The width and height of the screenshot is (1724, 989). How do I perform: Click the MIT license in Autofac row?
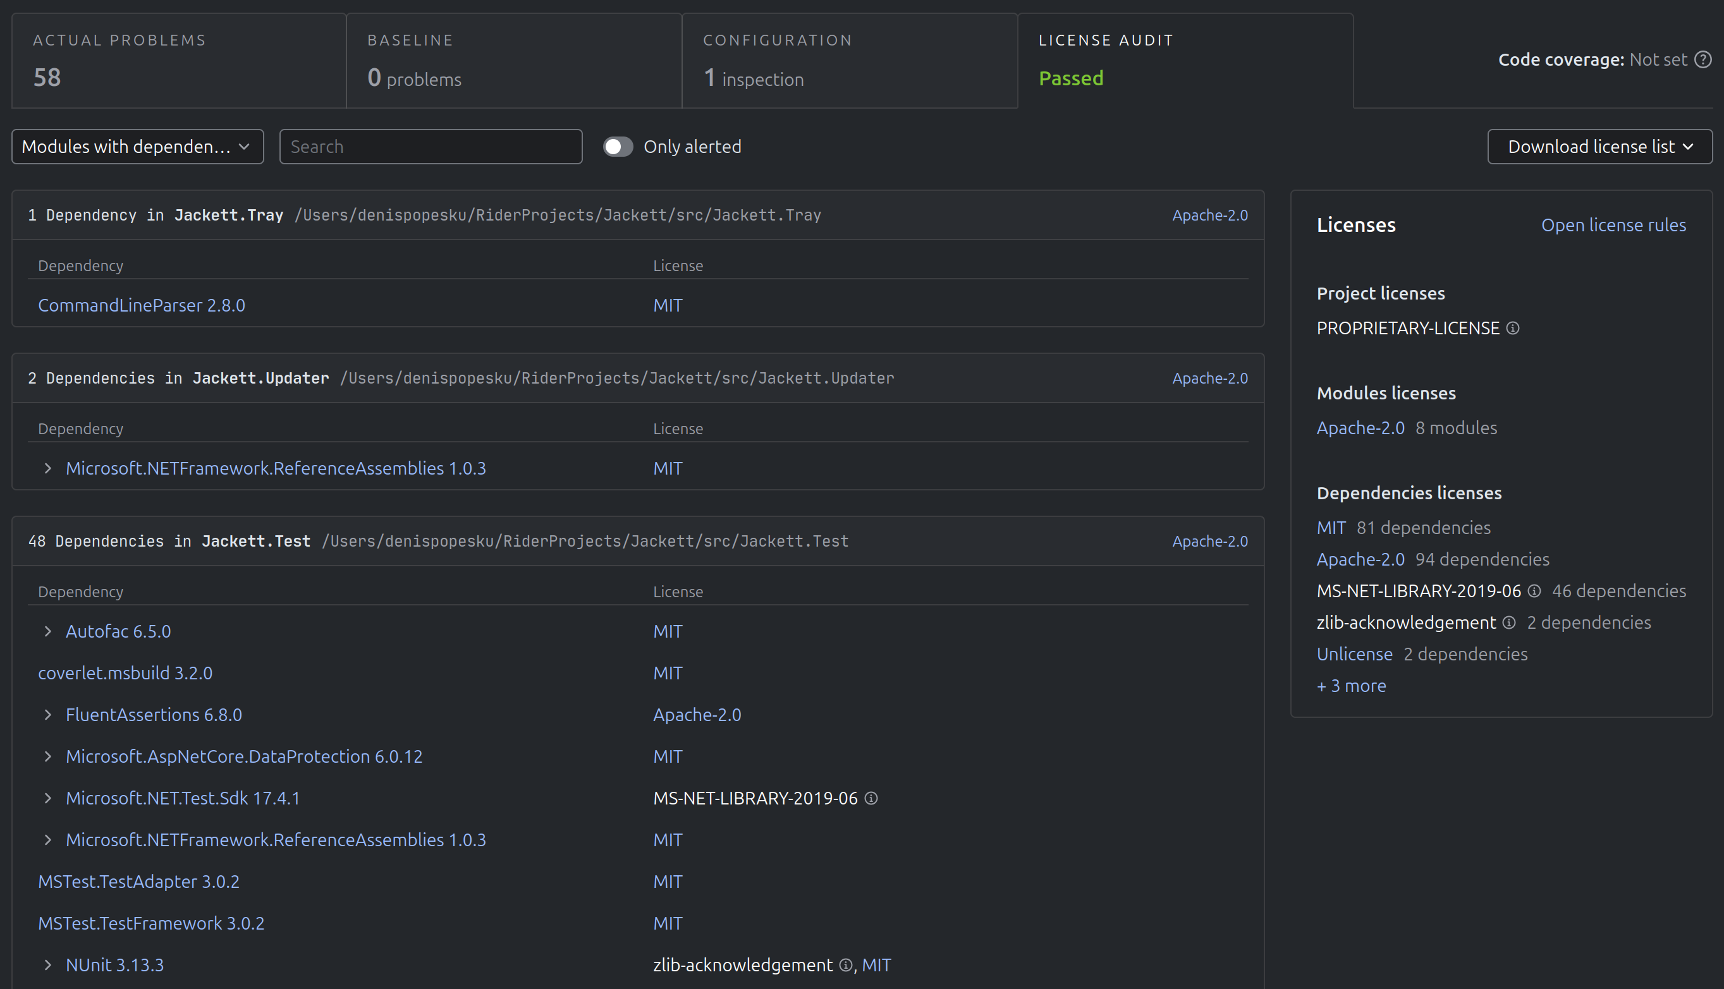[x=668, y=632]
